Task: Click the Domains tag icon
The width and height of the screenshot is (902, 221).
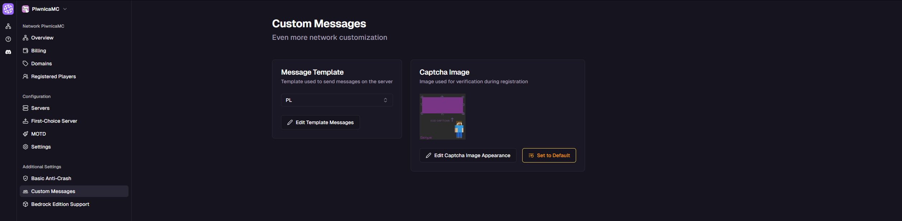Action: [x=25, y=64]
